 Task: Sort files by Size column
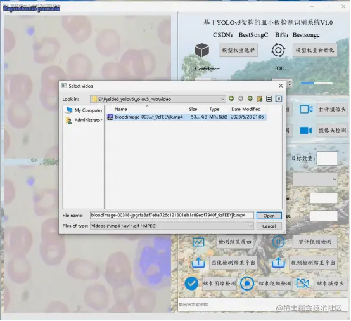pyautogui.click(x=197, y=109)
